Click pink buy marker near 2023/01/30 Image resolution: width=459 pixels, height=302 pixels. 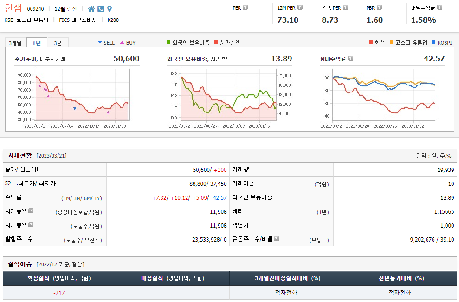[108, 112]
